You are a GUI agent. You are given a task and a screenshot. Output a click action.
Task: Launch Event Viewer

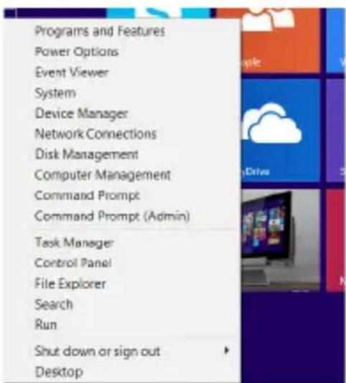72,72
